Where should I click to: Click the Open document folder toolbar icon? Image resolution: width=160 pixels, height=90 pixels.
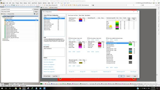3,5
